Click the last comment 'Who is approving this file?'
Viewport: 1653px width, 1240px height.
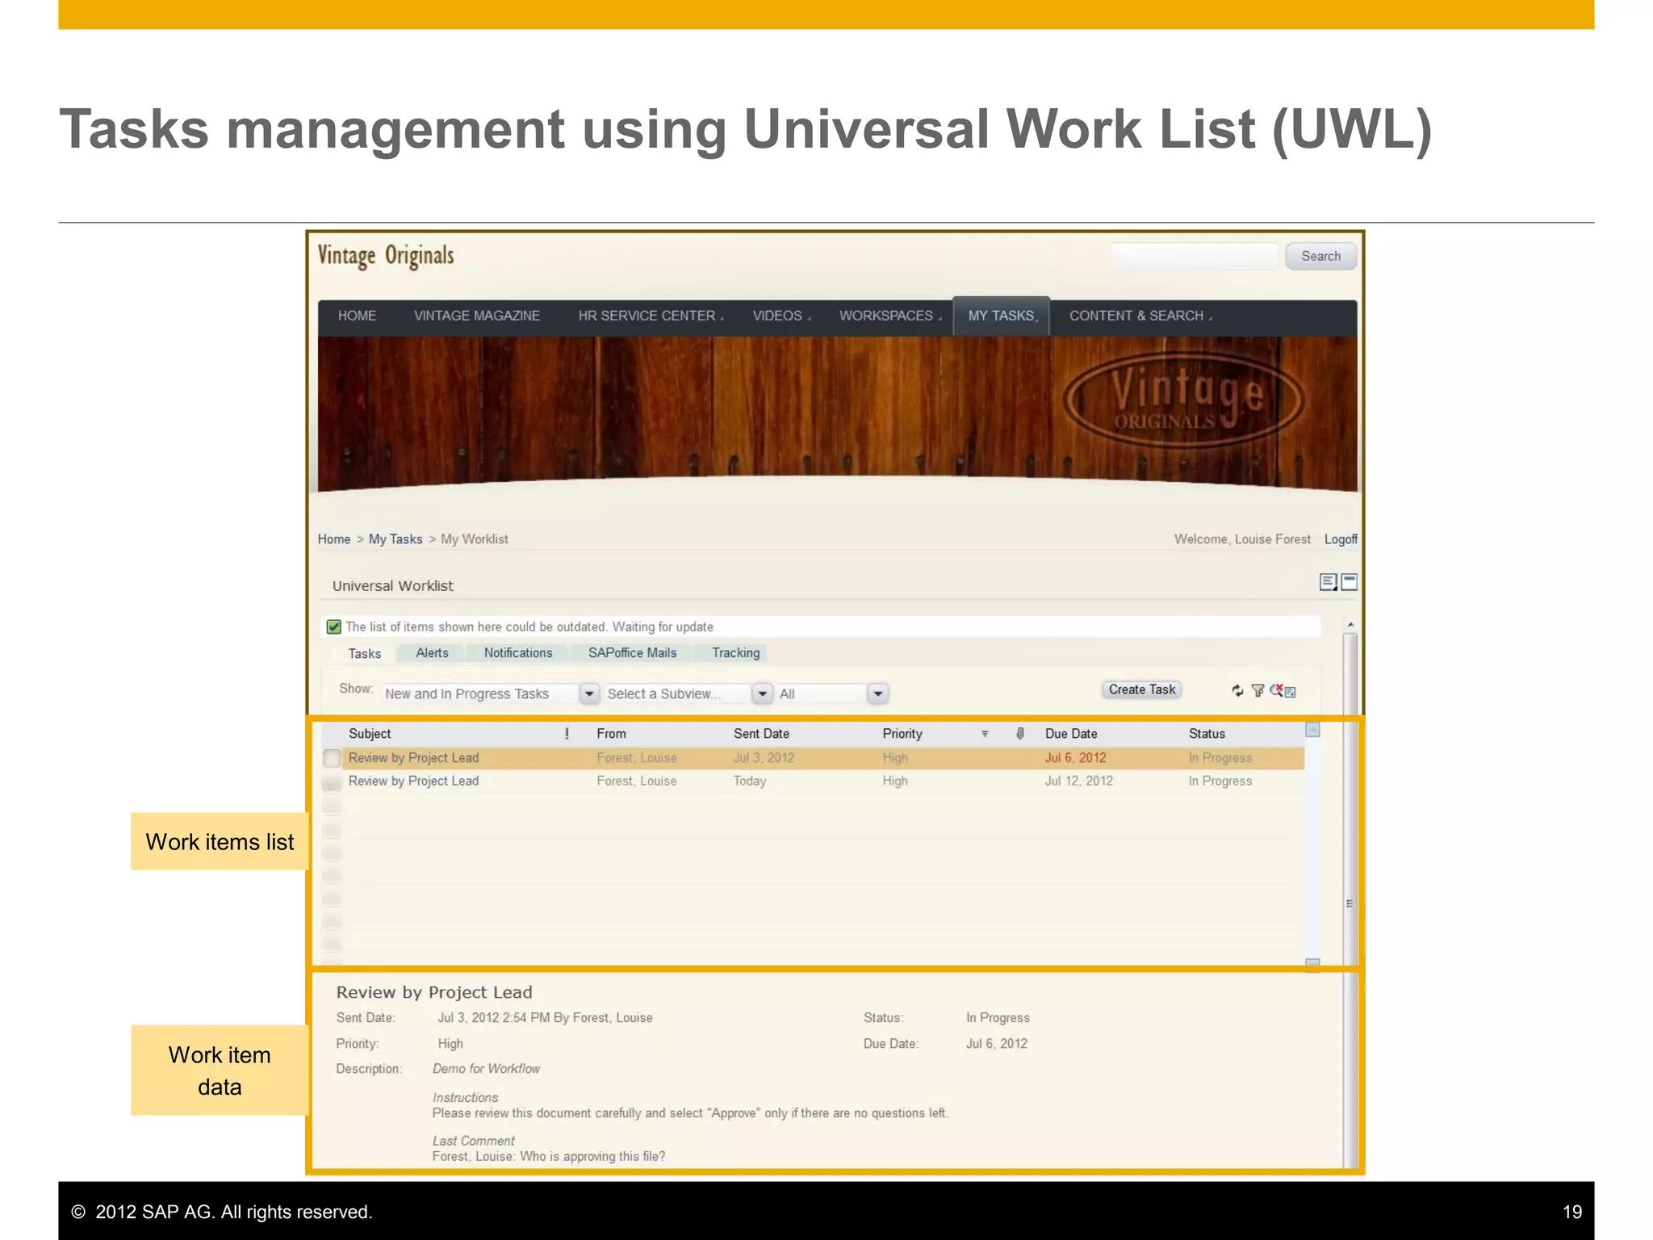592,1157
